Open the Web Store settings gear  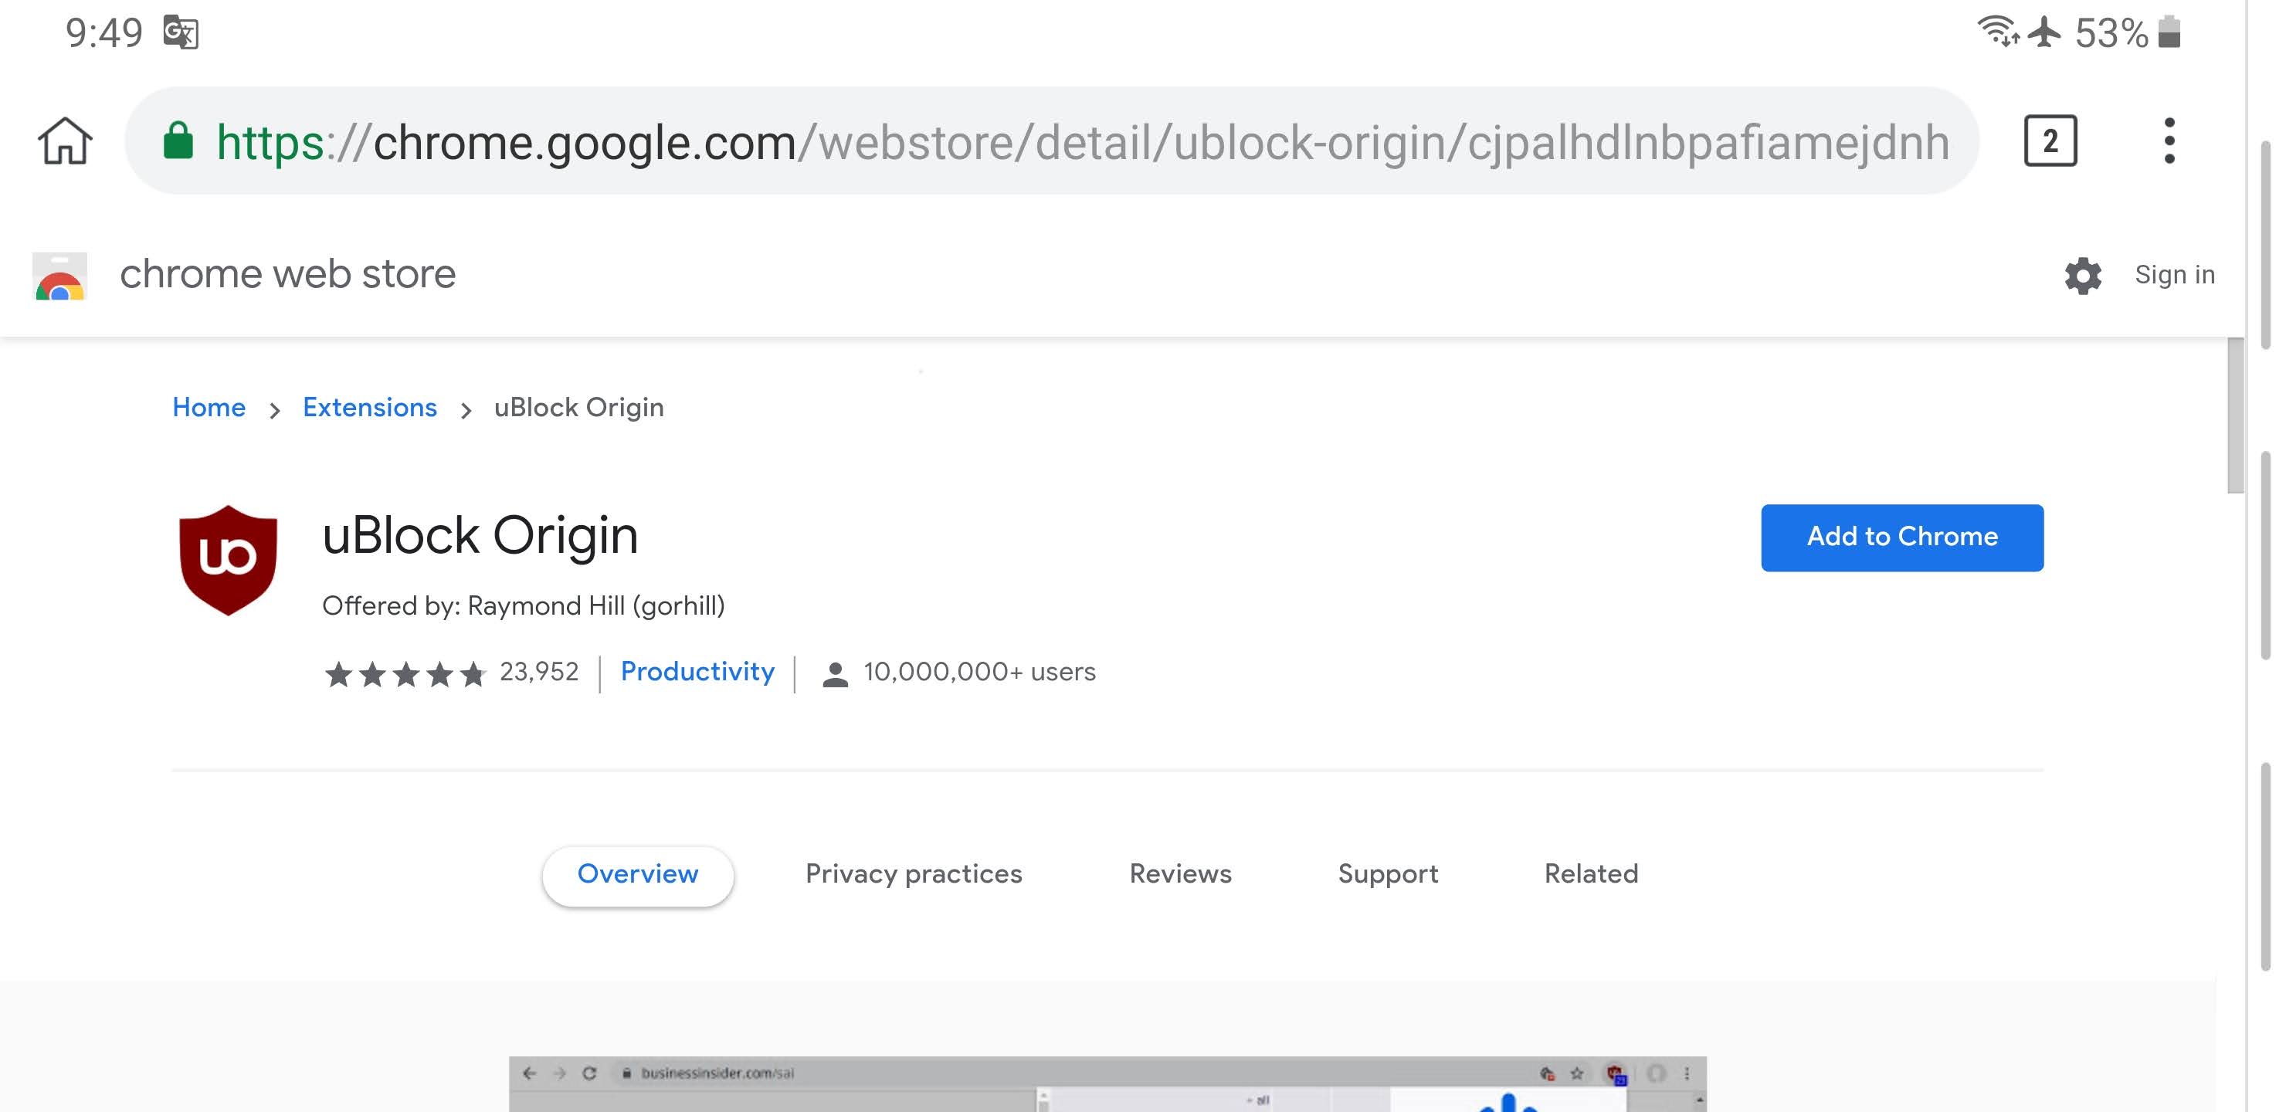[x=2082, y=276]
